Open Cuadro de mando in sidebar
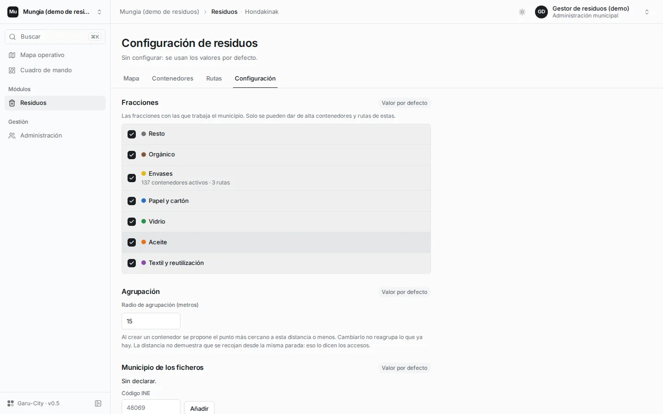Image resolution: width=663 pixels, height=414 pixels. [x=55, y=70]
